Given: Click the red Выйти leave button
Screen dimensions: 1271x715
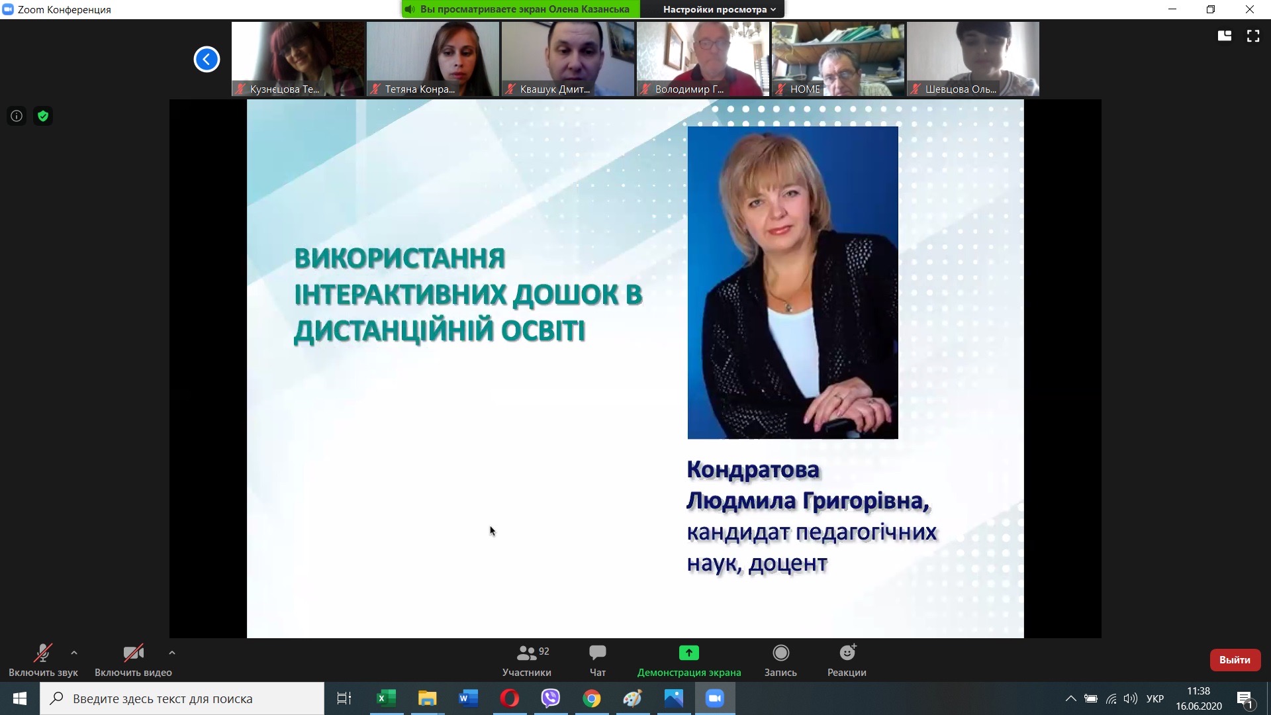Looking at the screenshot, I should (1235, 660).
